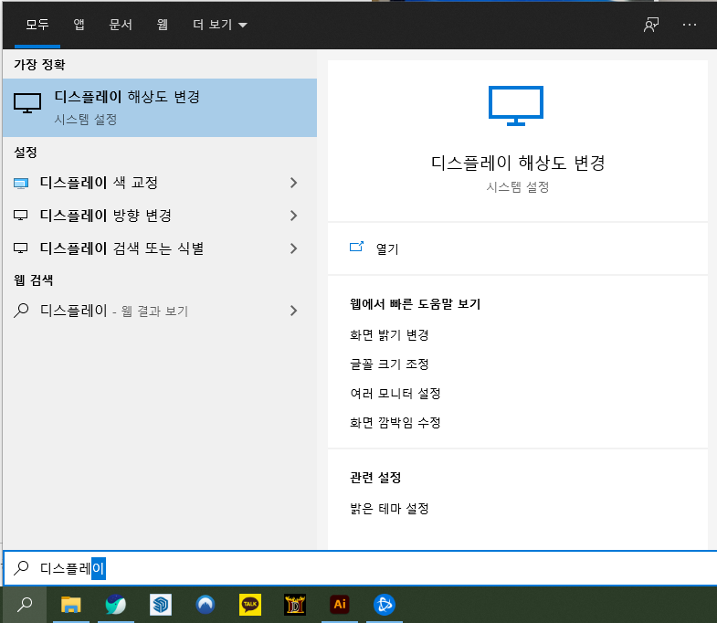Click the 관련 설정 heading
717x623 pixels.
pos(375,478)
